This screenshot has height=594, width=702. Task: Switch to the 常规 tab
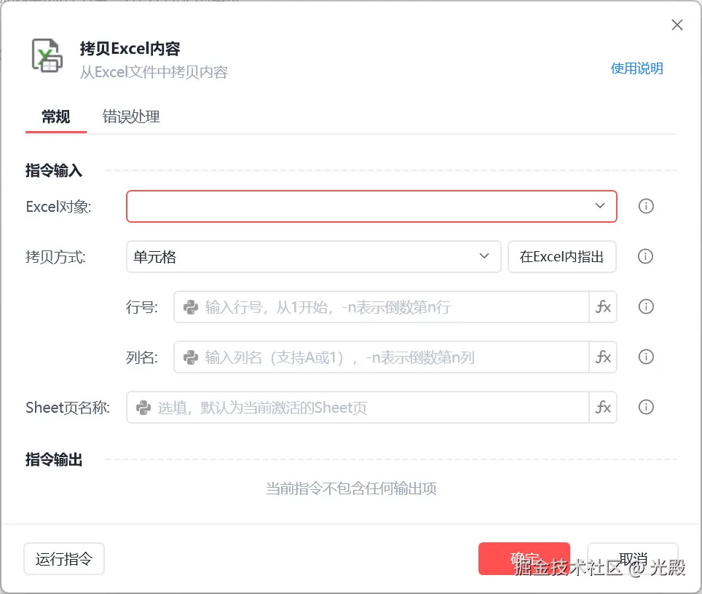pos(56,116)
